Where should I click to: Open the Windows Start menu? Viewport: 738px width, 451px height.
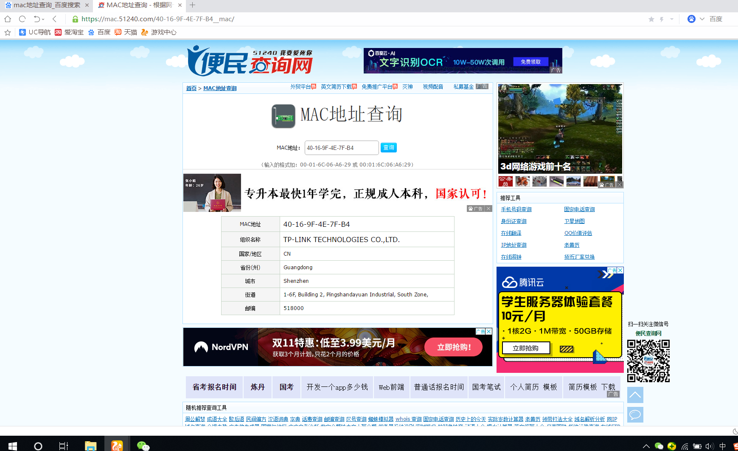pos(13,446)
